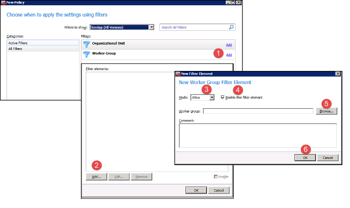
Task: Click the New Filter Element title bar icon
Action: coord(178,74)
